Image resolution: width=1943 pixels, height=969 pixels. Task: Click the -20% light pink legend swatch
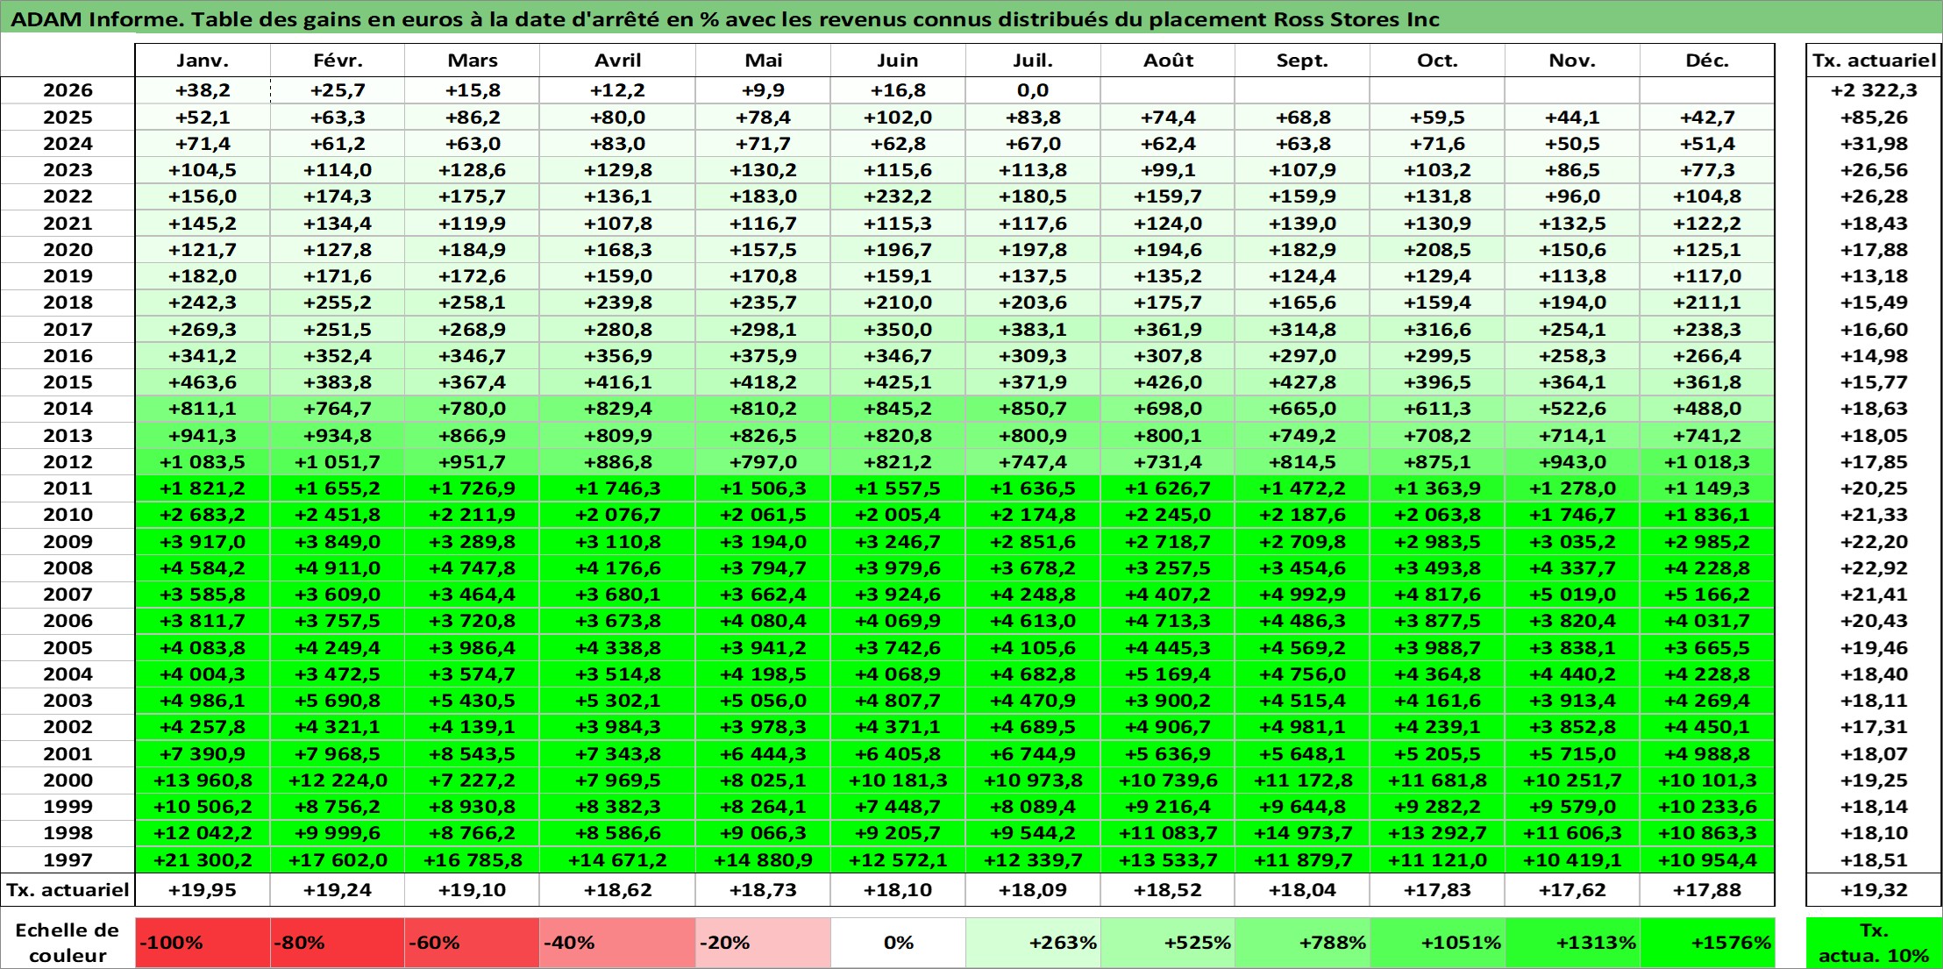click(x=763, y=943)
